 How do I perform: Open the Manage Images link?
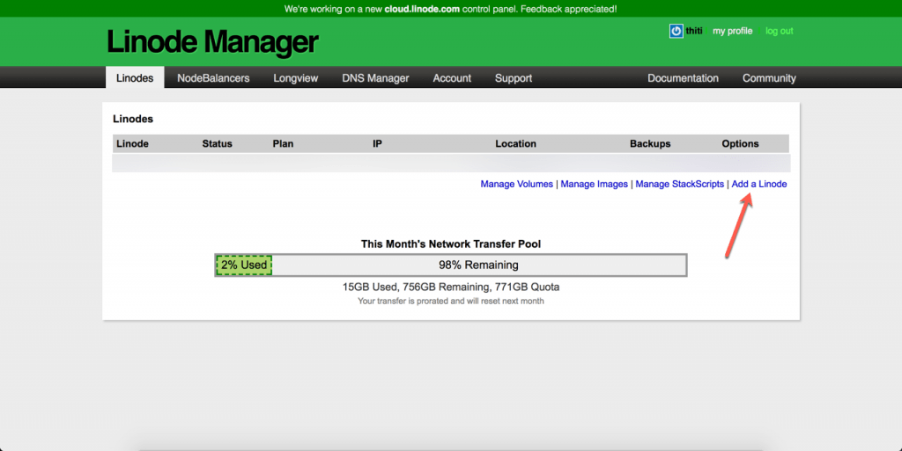(594, 184)
